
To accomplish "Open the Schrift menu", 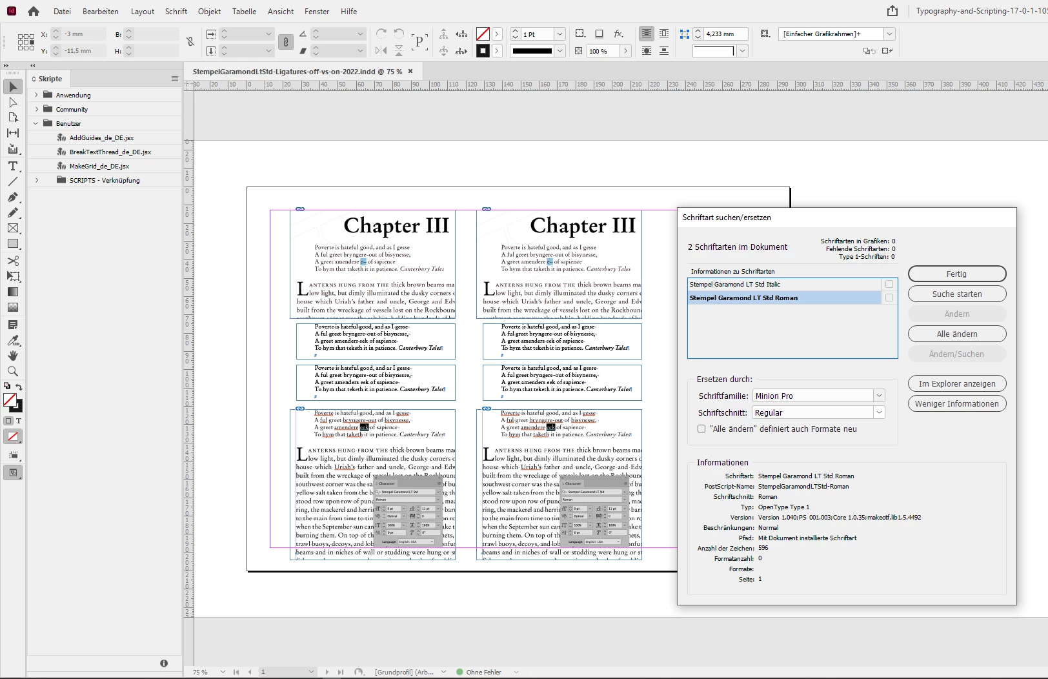I will coord(176,11).
